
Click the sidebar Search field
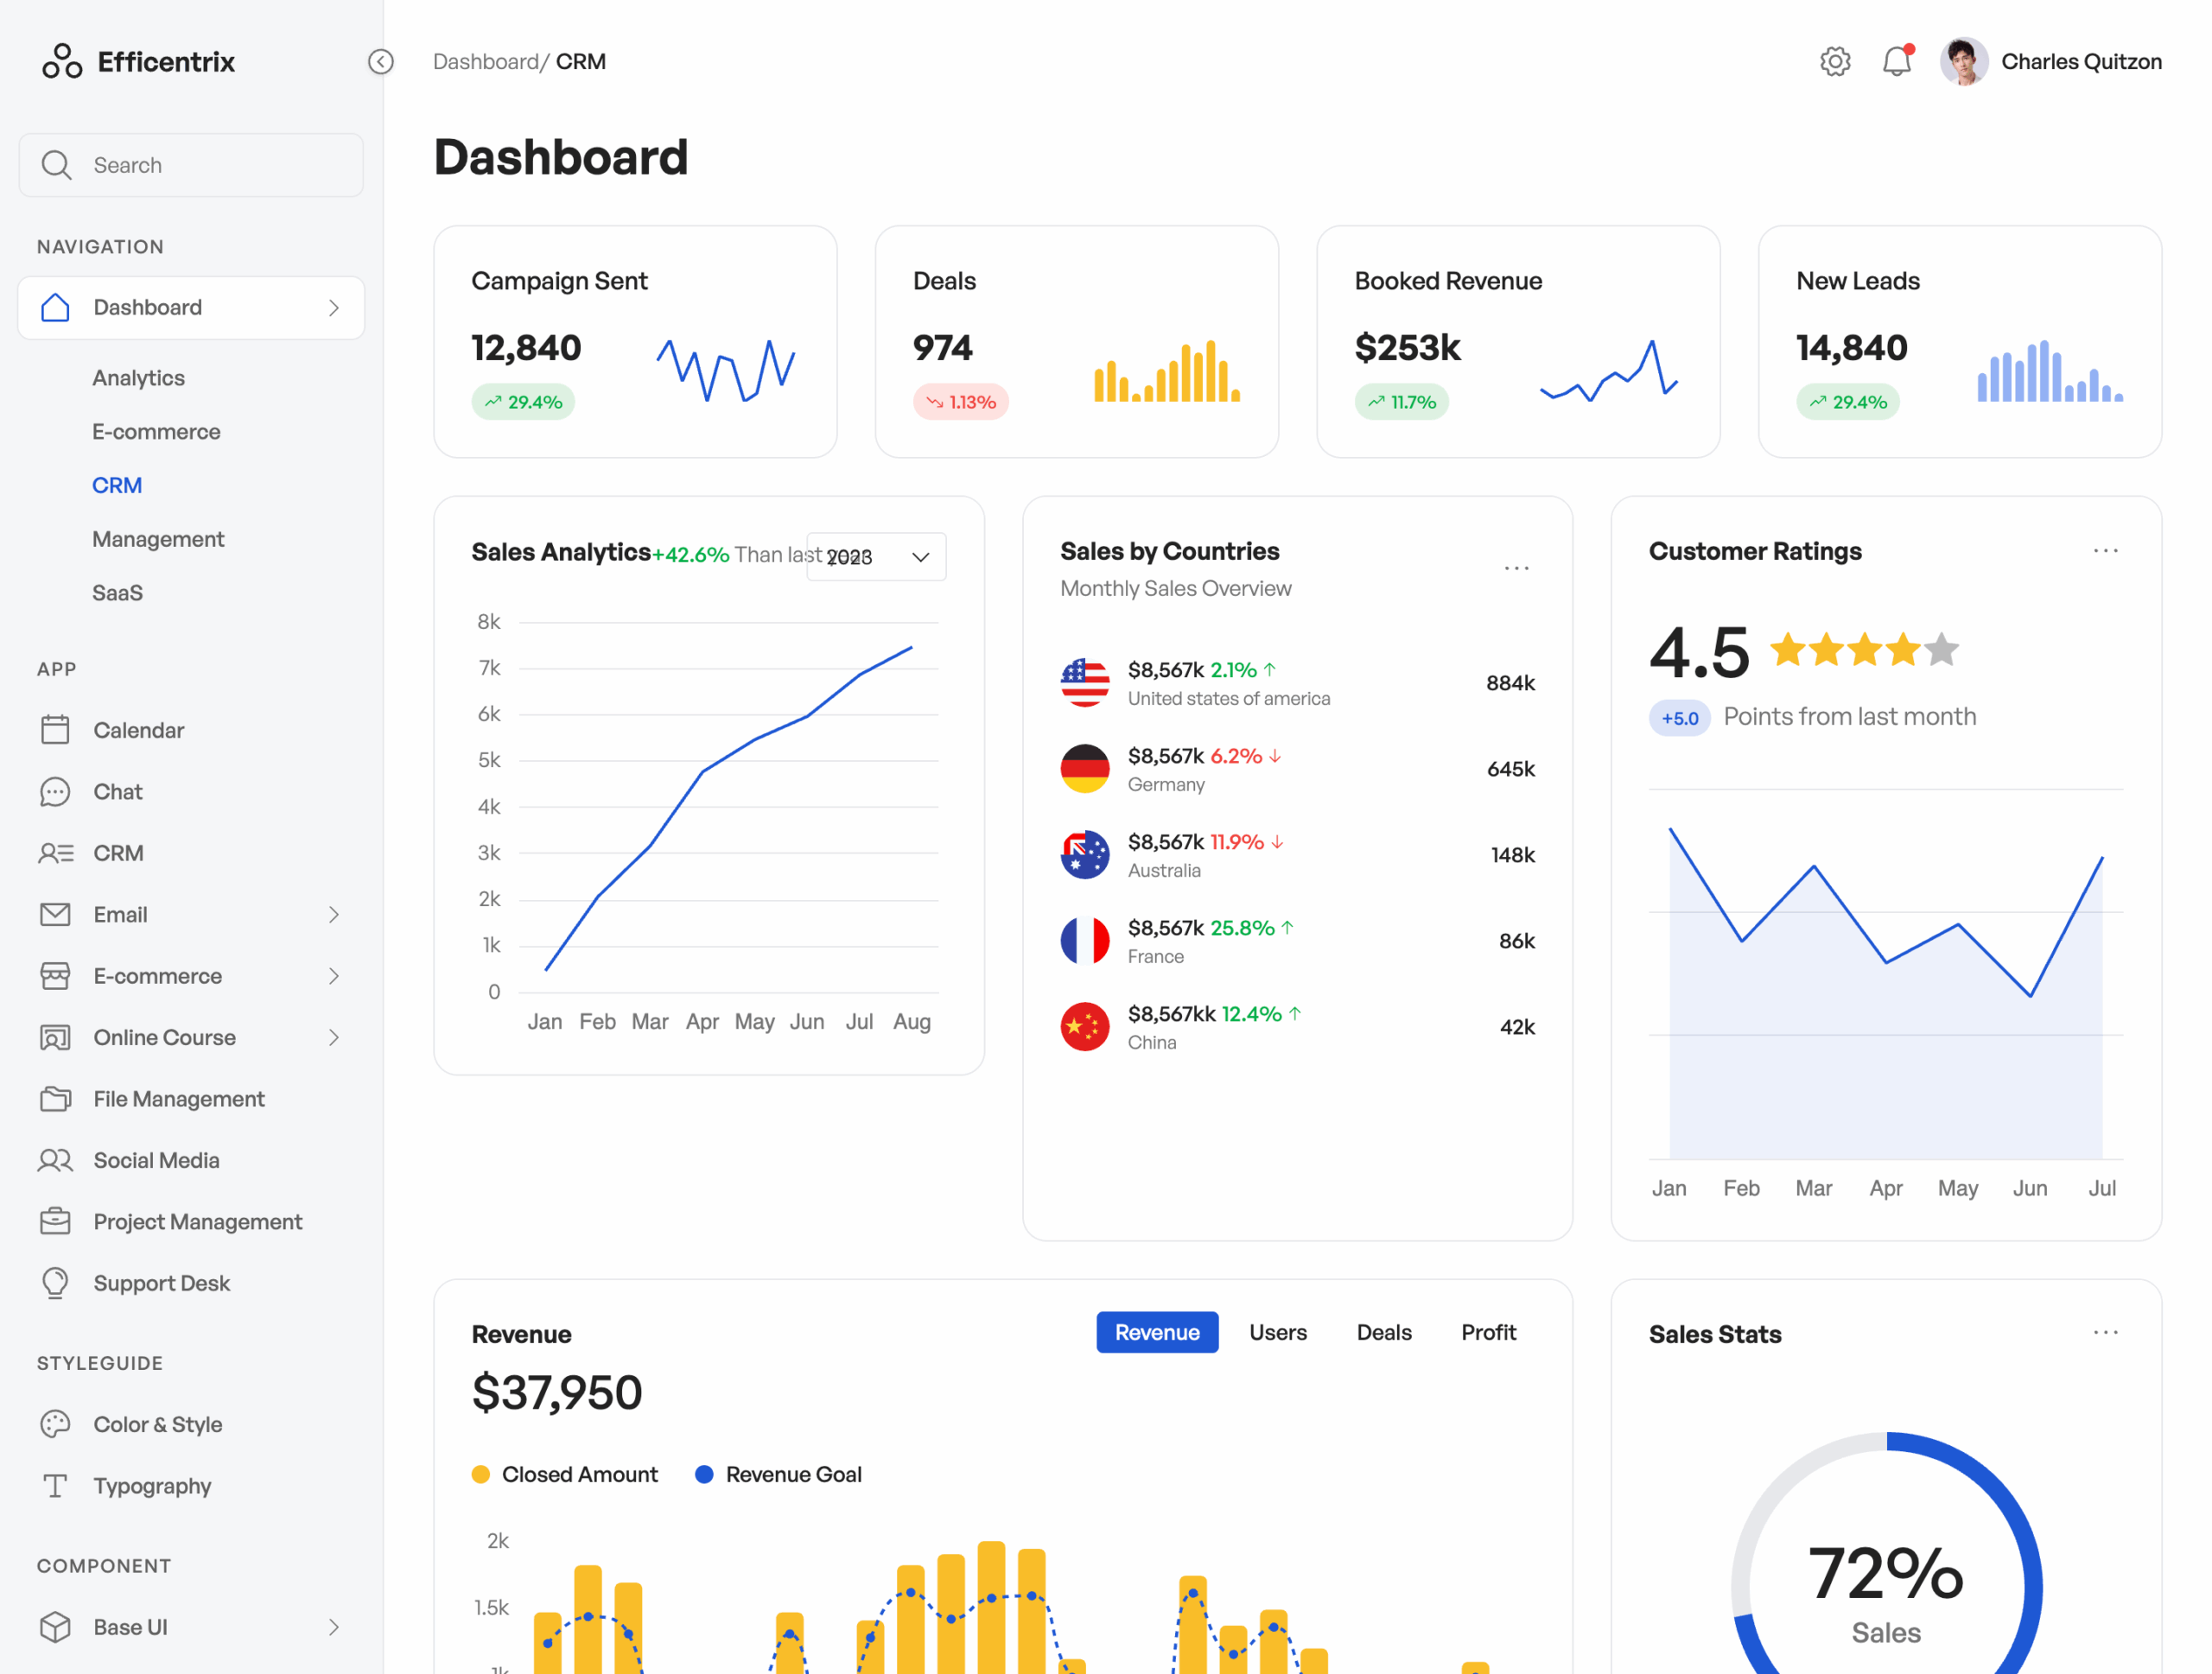coord(191,165)
